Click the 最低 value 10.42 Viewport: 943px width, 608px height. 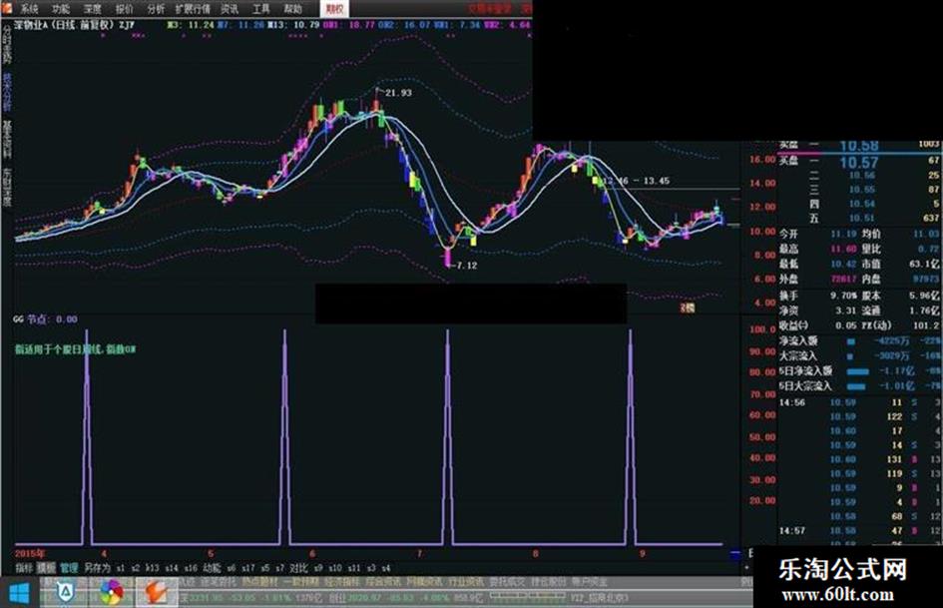coord(843,265)
